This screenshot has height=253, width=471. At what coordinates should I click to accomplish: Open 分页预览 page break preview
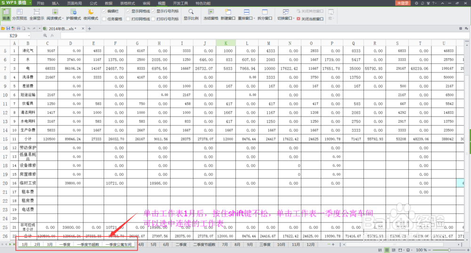coord(19,15)
